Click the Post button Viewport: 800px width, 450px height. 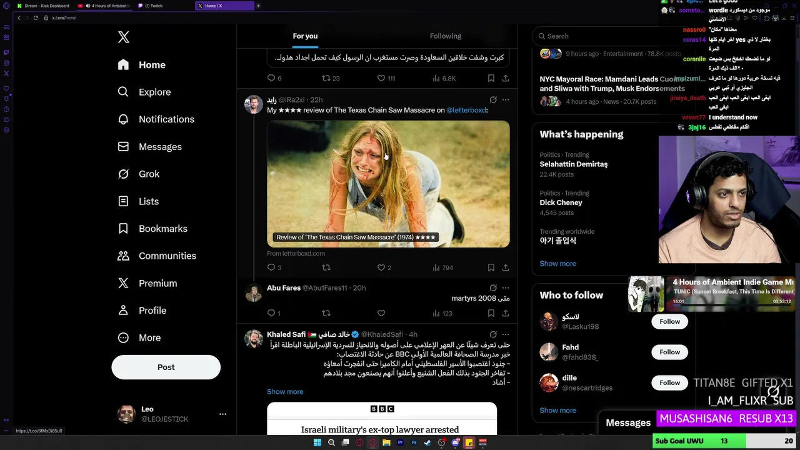coord(166,367)
